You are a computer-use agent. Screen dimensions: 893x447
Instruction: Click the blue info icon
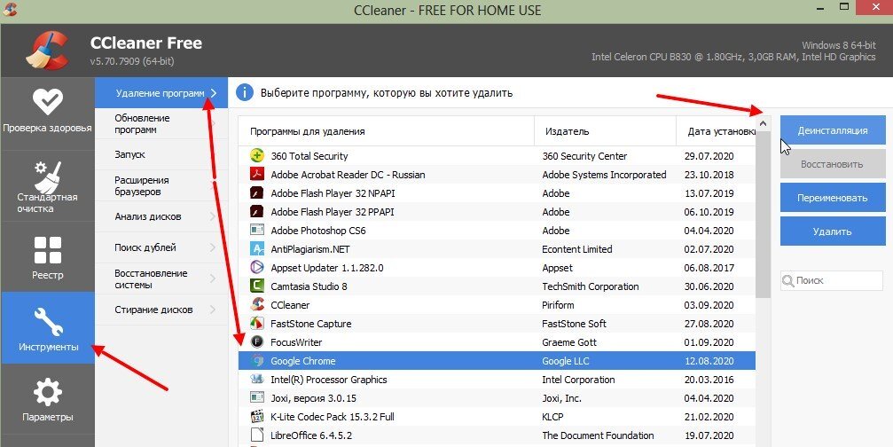coord(245,92)
